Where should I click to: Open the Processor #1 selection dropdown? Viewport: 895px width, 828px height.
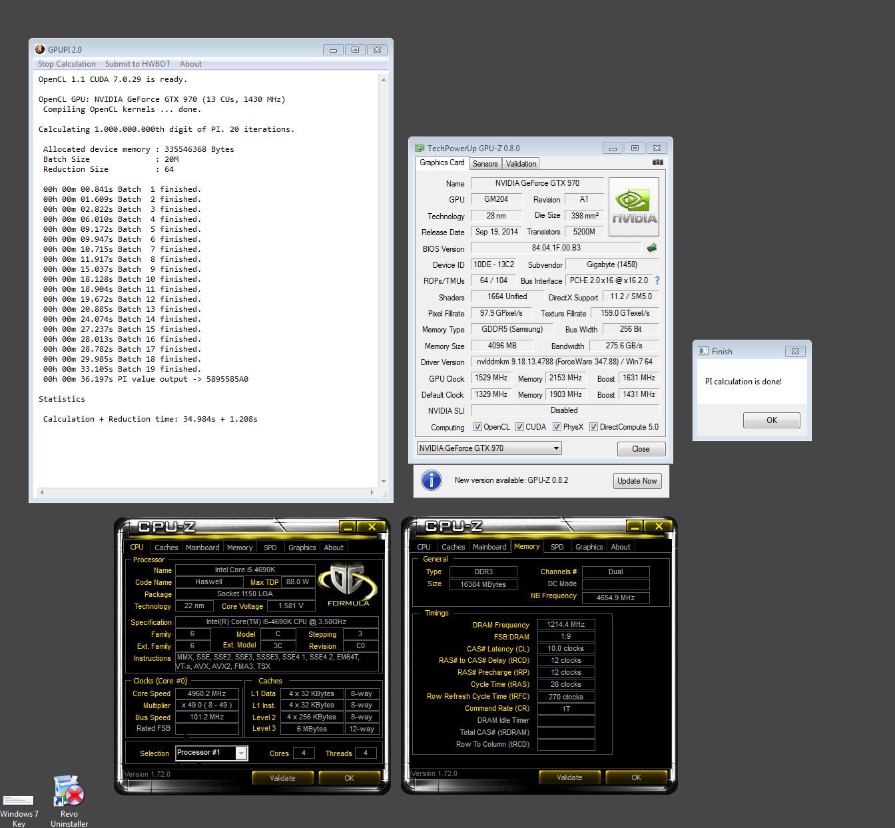pyautogui.click(x=212, y=753)
